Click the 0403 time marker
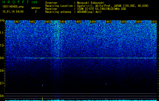 click(48, 22)
